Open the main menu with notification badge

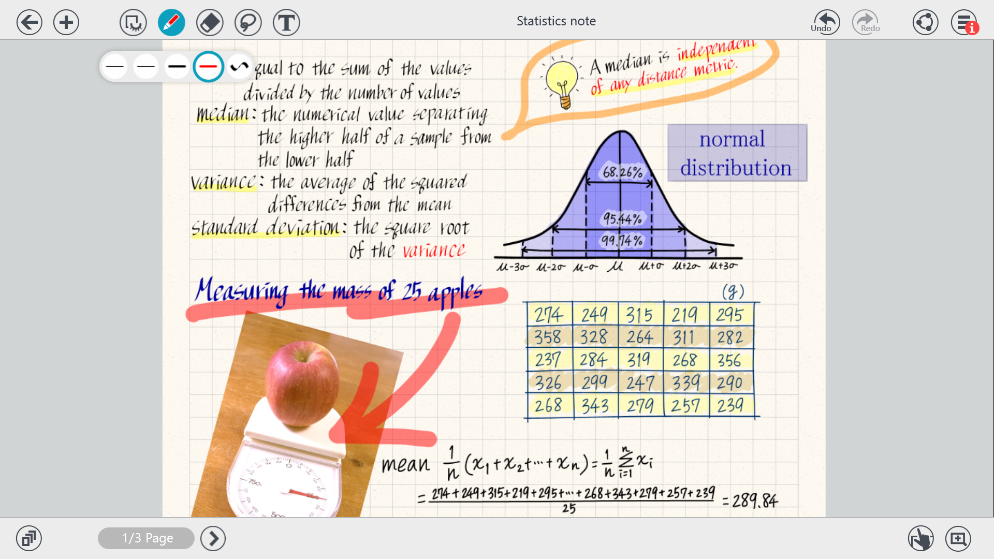pyautogui.click(x=964, y=22)
